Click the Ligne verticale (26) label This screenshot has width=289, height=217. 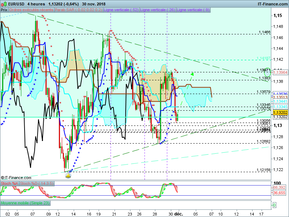(157, 10)
